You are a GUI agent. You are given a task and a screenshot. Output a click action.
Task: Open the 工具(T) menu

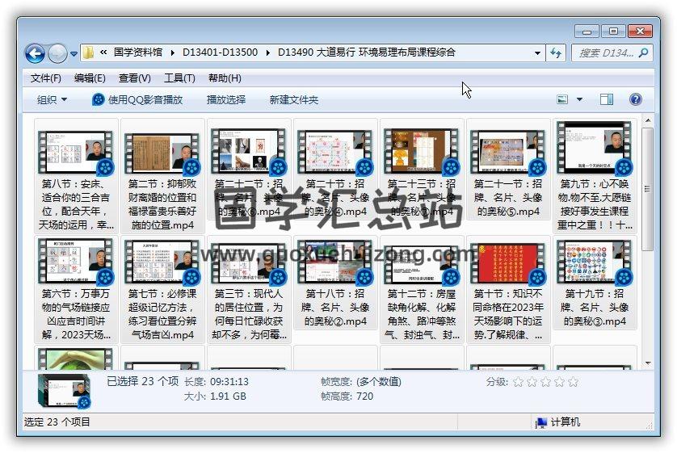click(179, 78)
